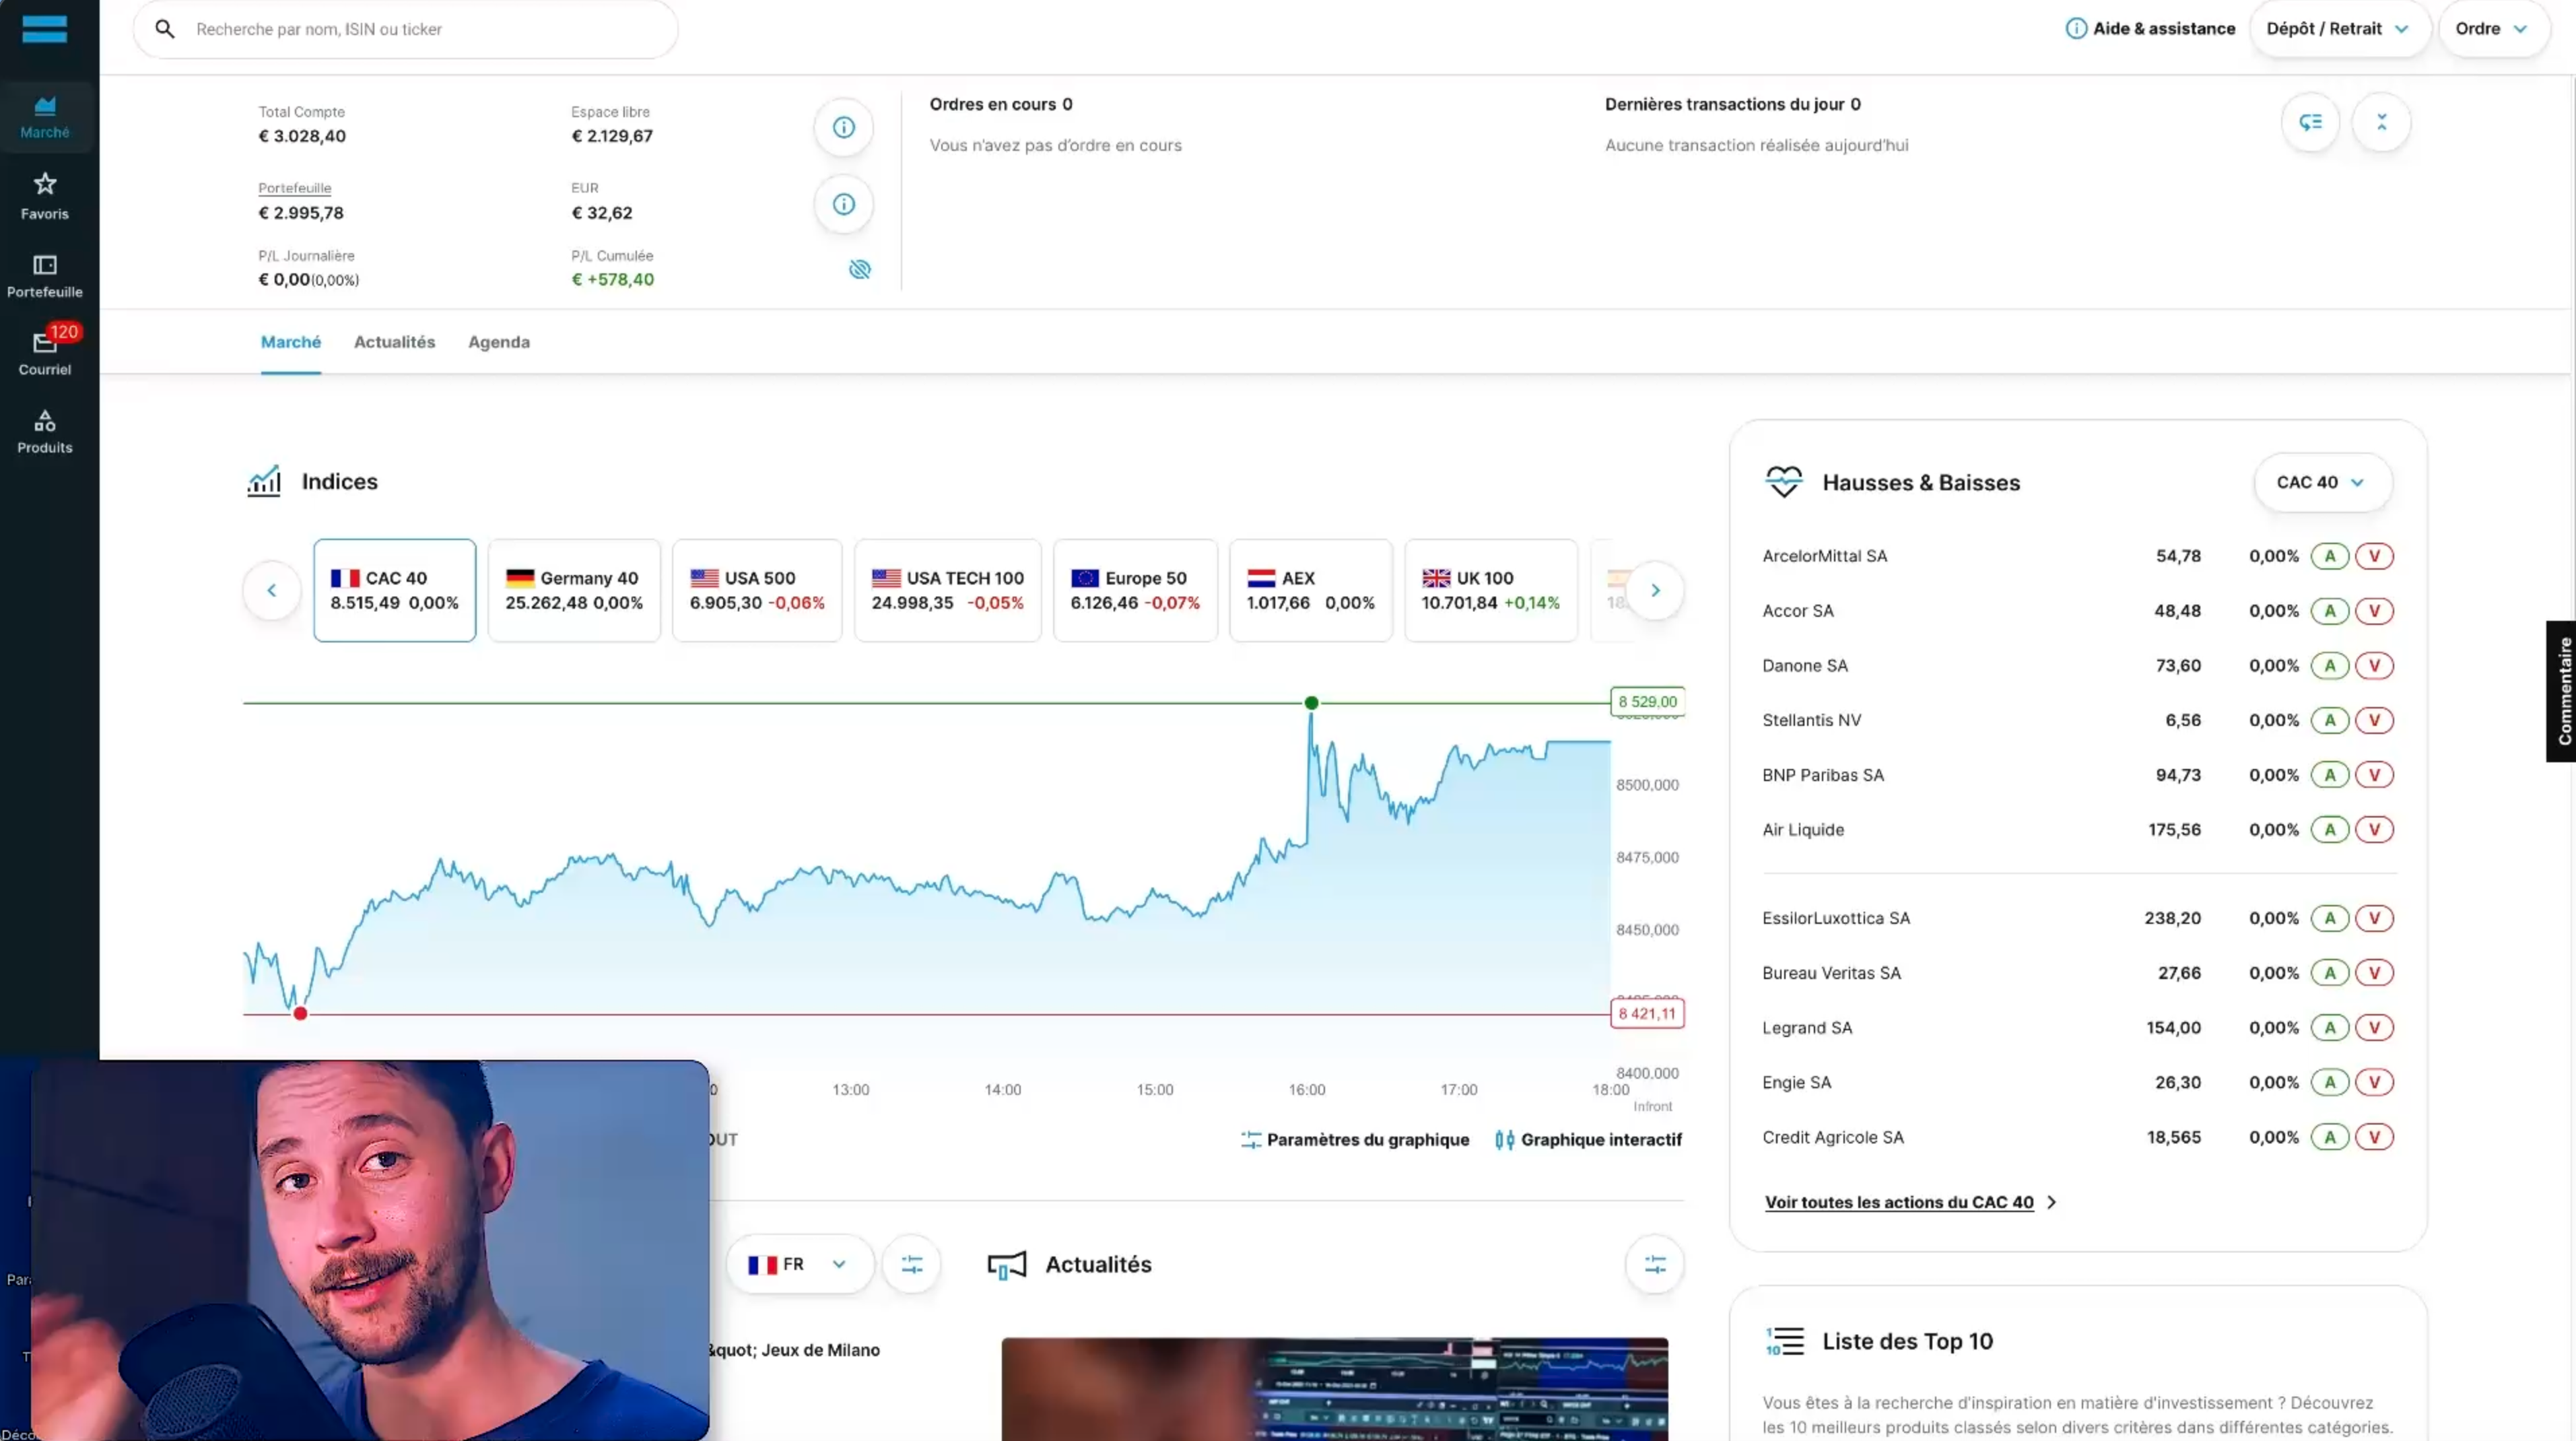Image resolution: width=2576 pixels, height=1441 pixels.
Task: Click the main logo menu icon
Action: click(x=45, y=29)
